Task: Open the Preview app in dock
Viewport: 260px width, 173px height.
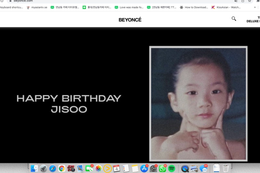Action: click(x=80, y=168)
